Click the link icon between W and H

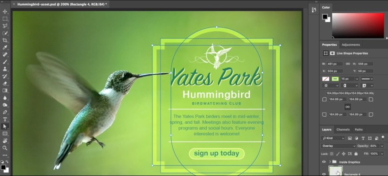(348, 64)
